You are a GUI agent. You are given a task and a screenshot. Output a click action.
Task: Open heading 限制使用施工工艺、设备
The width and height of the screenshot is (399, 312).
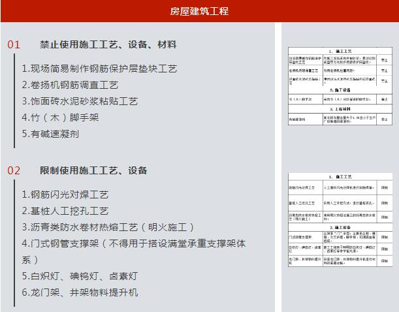coord(93,171)
